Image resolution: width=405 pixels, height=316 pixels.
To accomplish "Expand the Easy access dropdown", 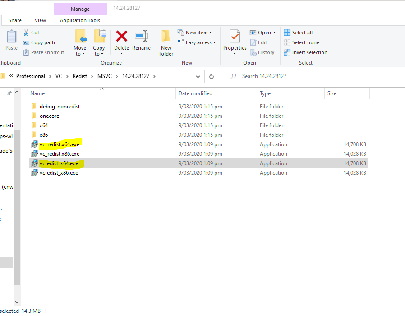I will [197, 42].
